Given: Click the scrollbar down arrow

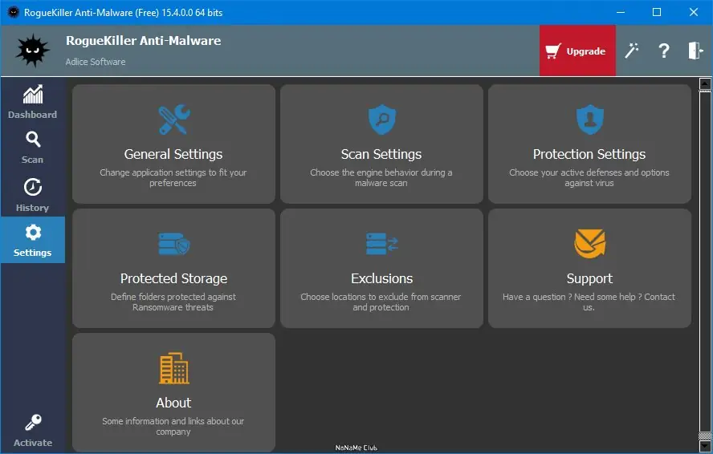Looking at the screenshot, I should coord(705,446).
